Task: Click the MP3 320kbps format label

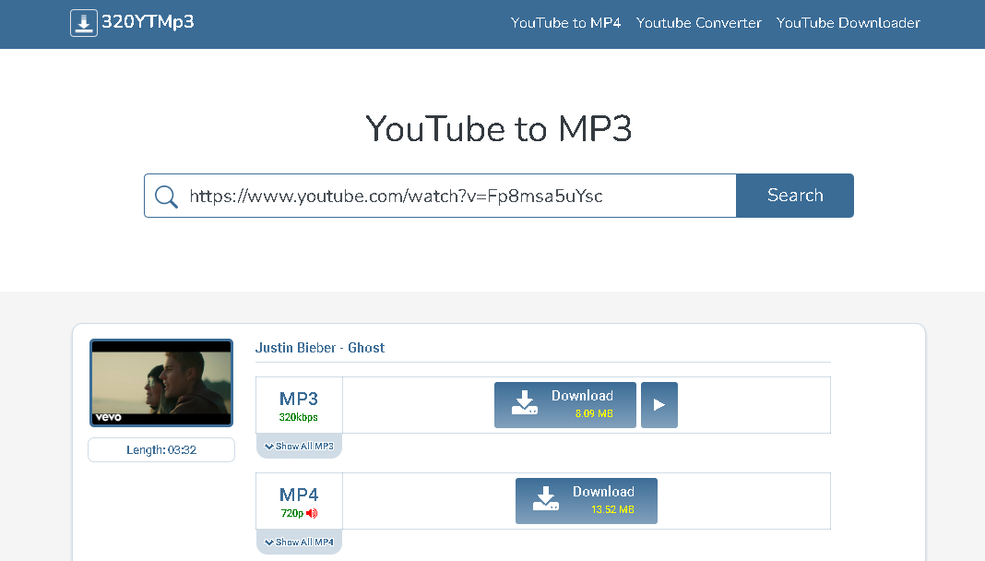Action: tap(299, 405)
